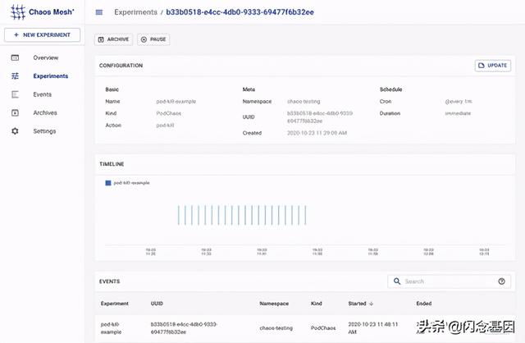Click the first bar in the timeline chart
Viewport: 525px width, 343px height.
point(178,215)
